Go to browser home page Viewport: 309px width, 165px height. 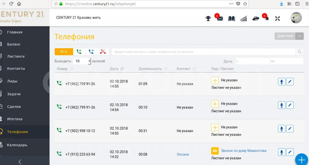pos(19,4)
